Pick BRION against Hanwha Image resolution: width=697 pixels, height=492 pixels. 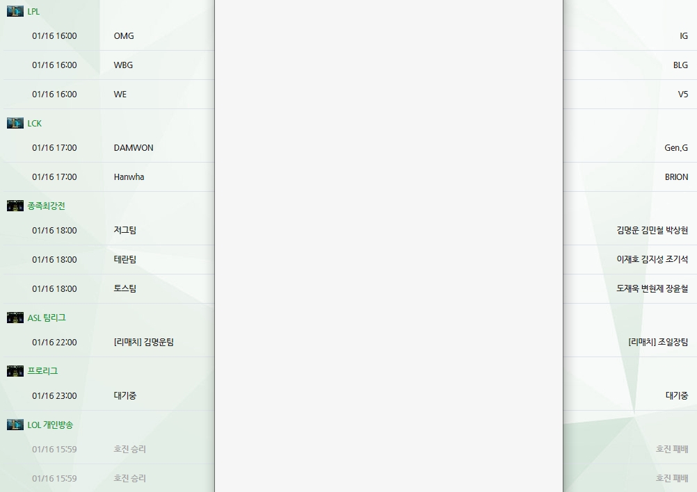coord(675,177)
